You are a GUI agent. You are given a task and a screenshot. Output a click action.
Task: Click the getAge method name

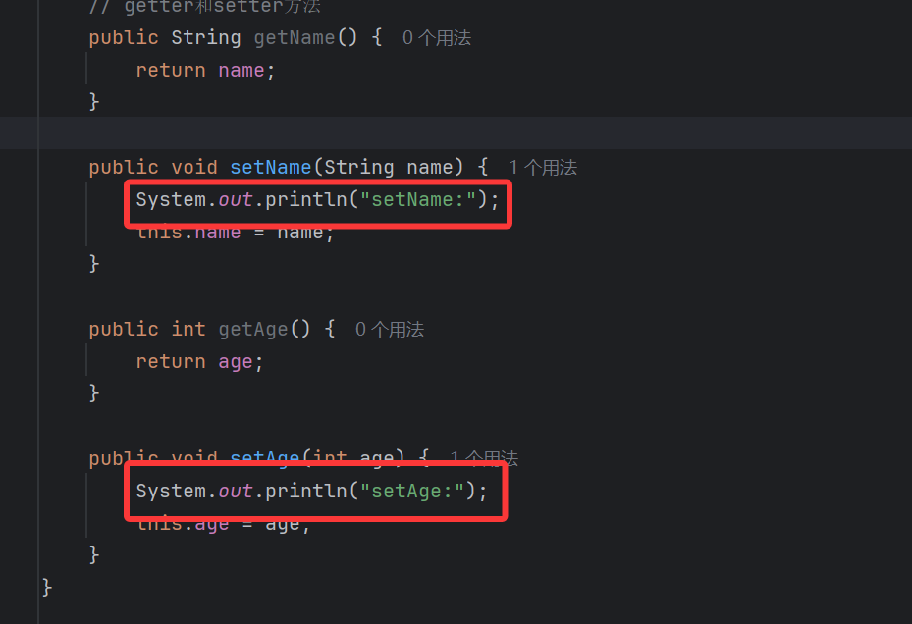253,330
